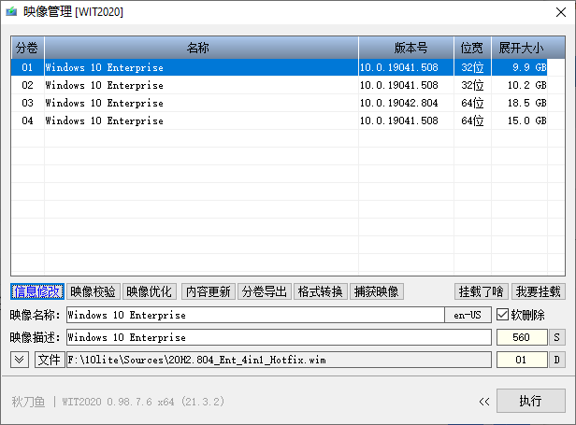This screenshot has width=576, height=425.
Task: Switch to the 映像校验 tab
Action: (93, 291)
